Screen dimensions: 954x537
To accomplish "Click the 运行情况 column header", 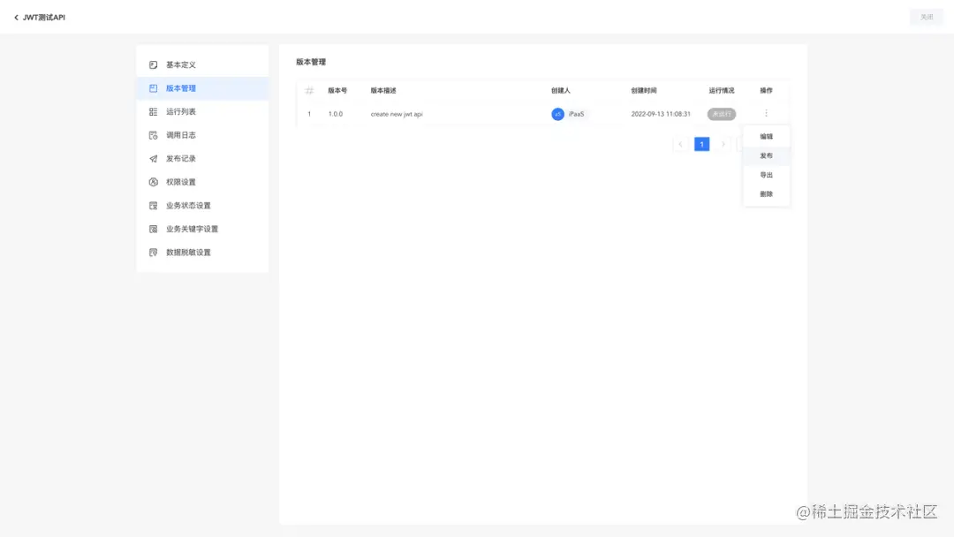I will coord(721,91).
